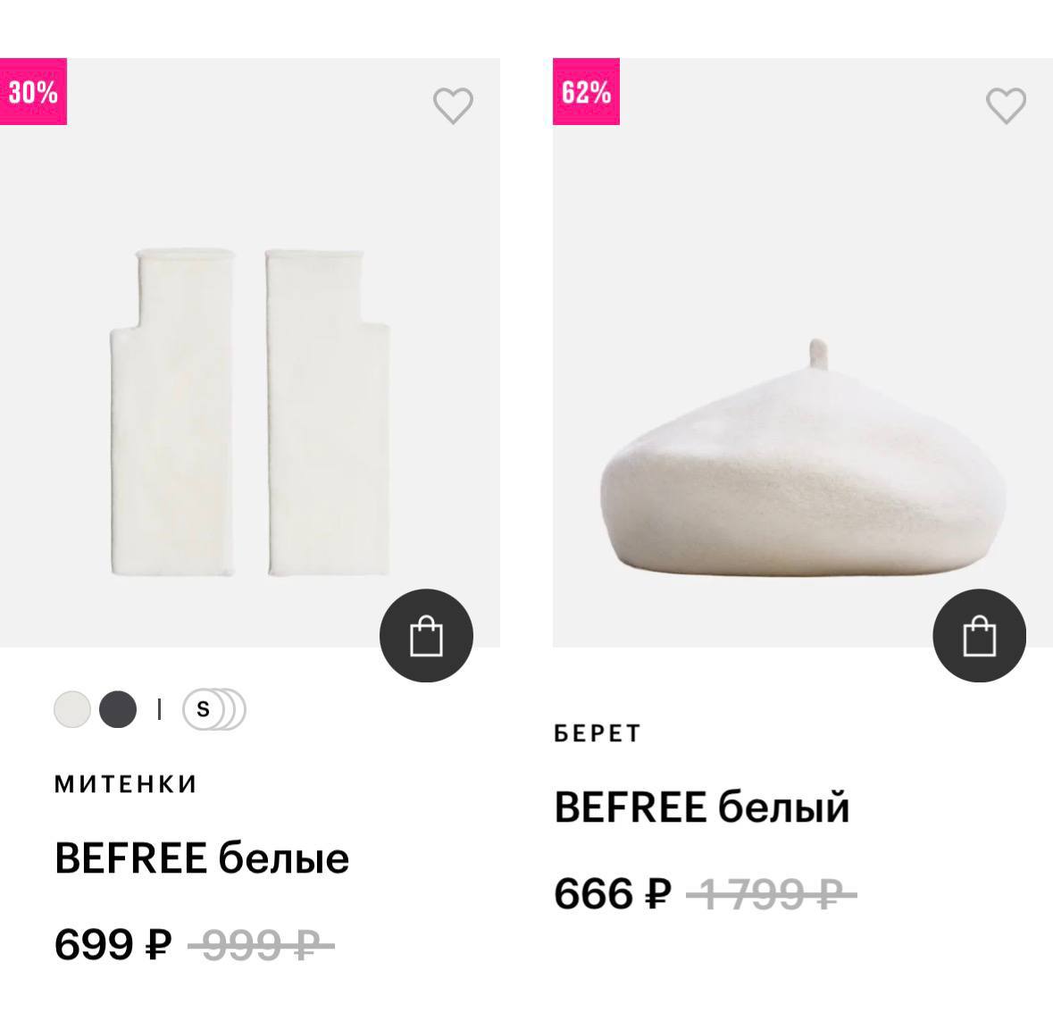
Task: Open the МИТЕНКИ category label
Action: coord(125,784)
